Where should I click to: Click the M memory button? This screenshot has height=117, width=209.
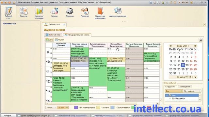[179, 2]
